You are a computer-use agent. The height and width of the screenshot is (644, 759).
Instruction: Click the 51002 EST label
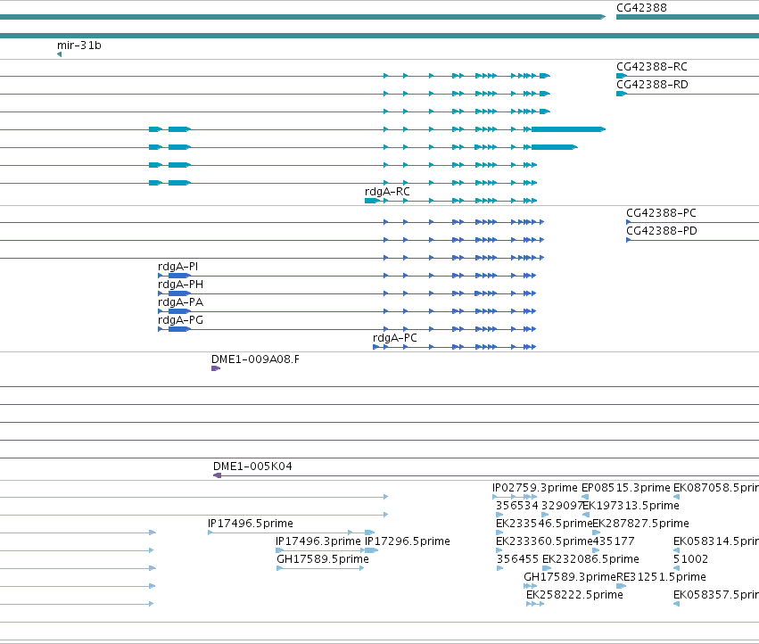(690, 559)
